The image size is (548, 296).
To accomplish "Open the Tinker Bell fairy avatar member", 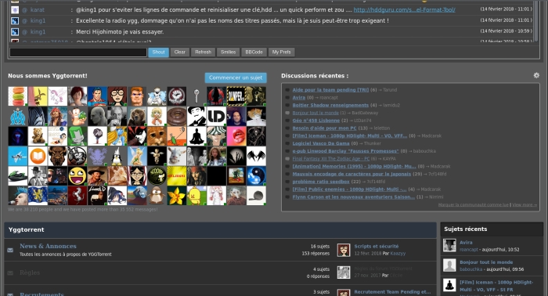I will [x=137, y=156].
